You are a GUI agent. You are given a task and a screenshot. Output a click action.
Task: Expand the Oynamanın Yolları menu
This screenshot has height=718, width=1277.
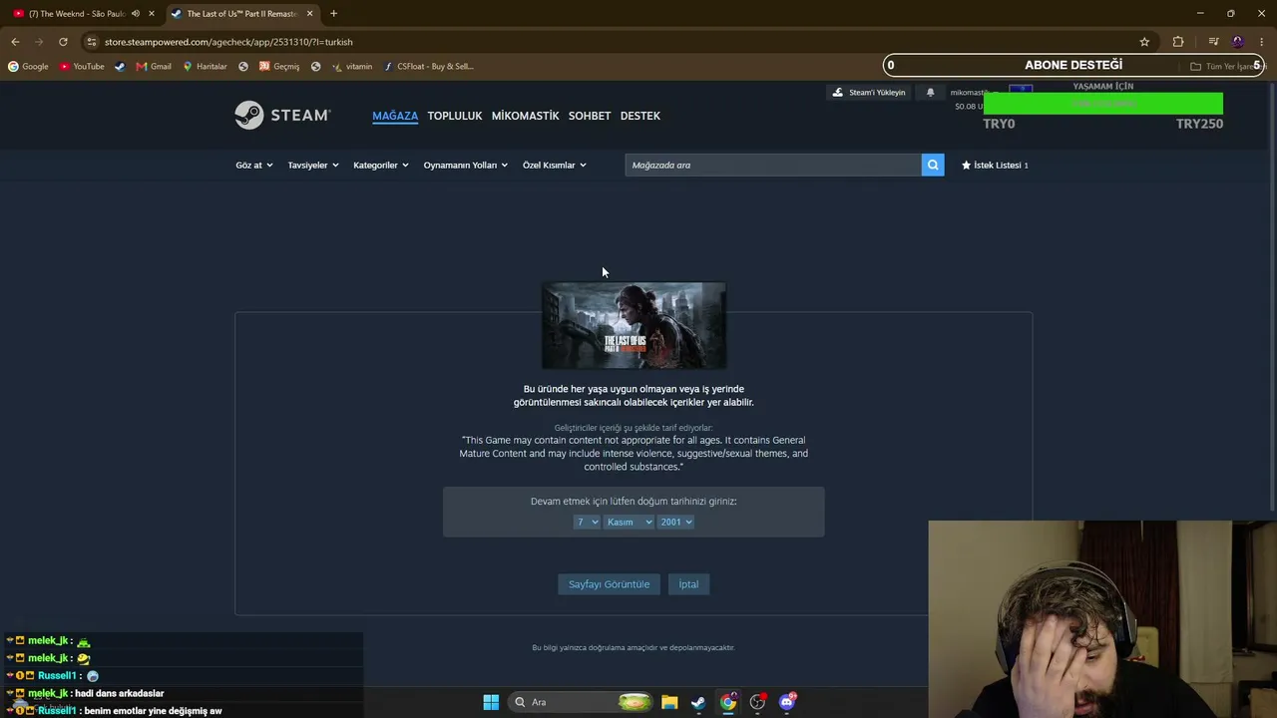point(466,165)
